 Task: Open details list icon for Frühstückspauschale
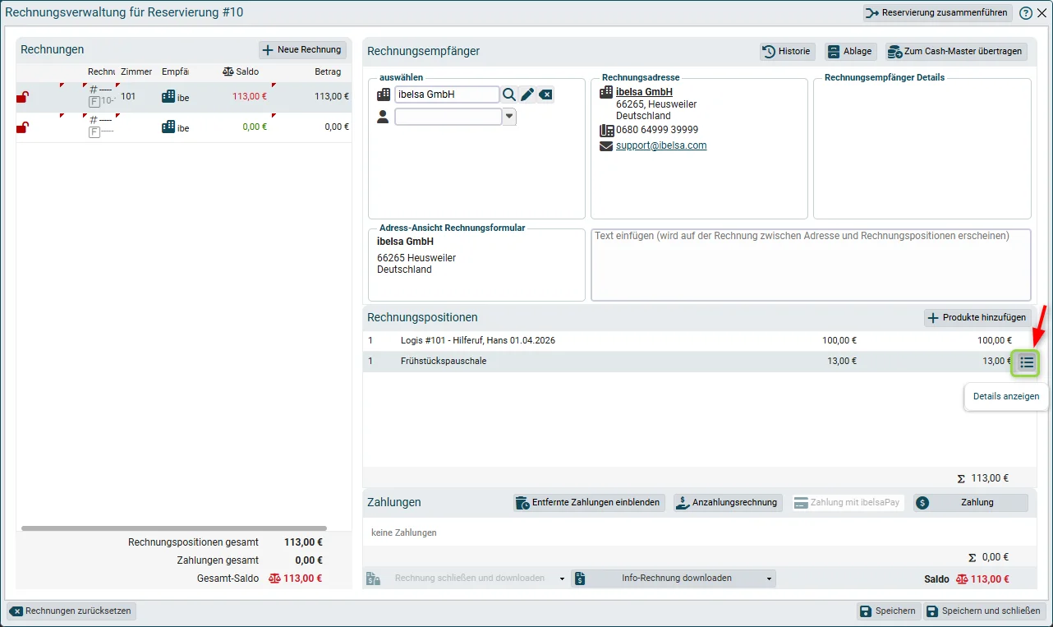1026,362
